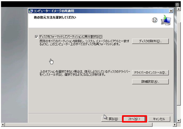Close the コンピューター イメージの再適用 dialog
The width and height of the screenshot is (183, 129).
pyautogui.click(x=171, y=11)
